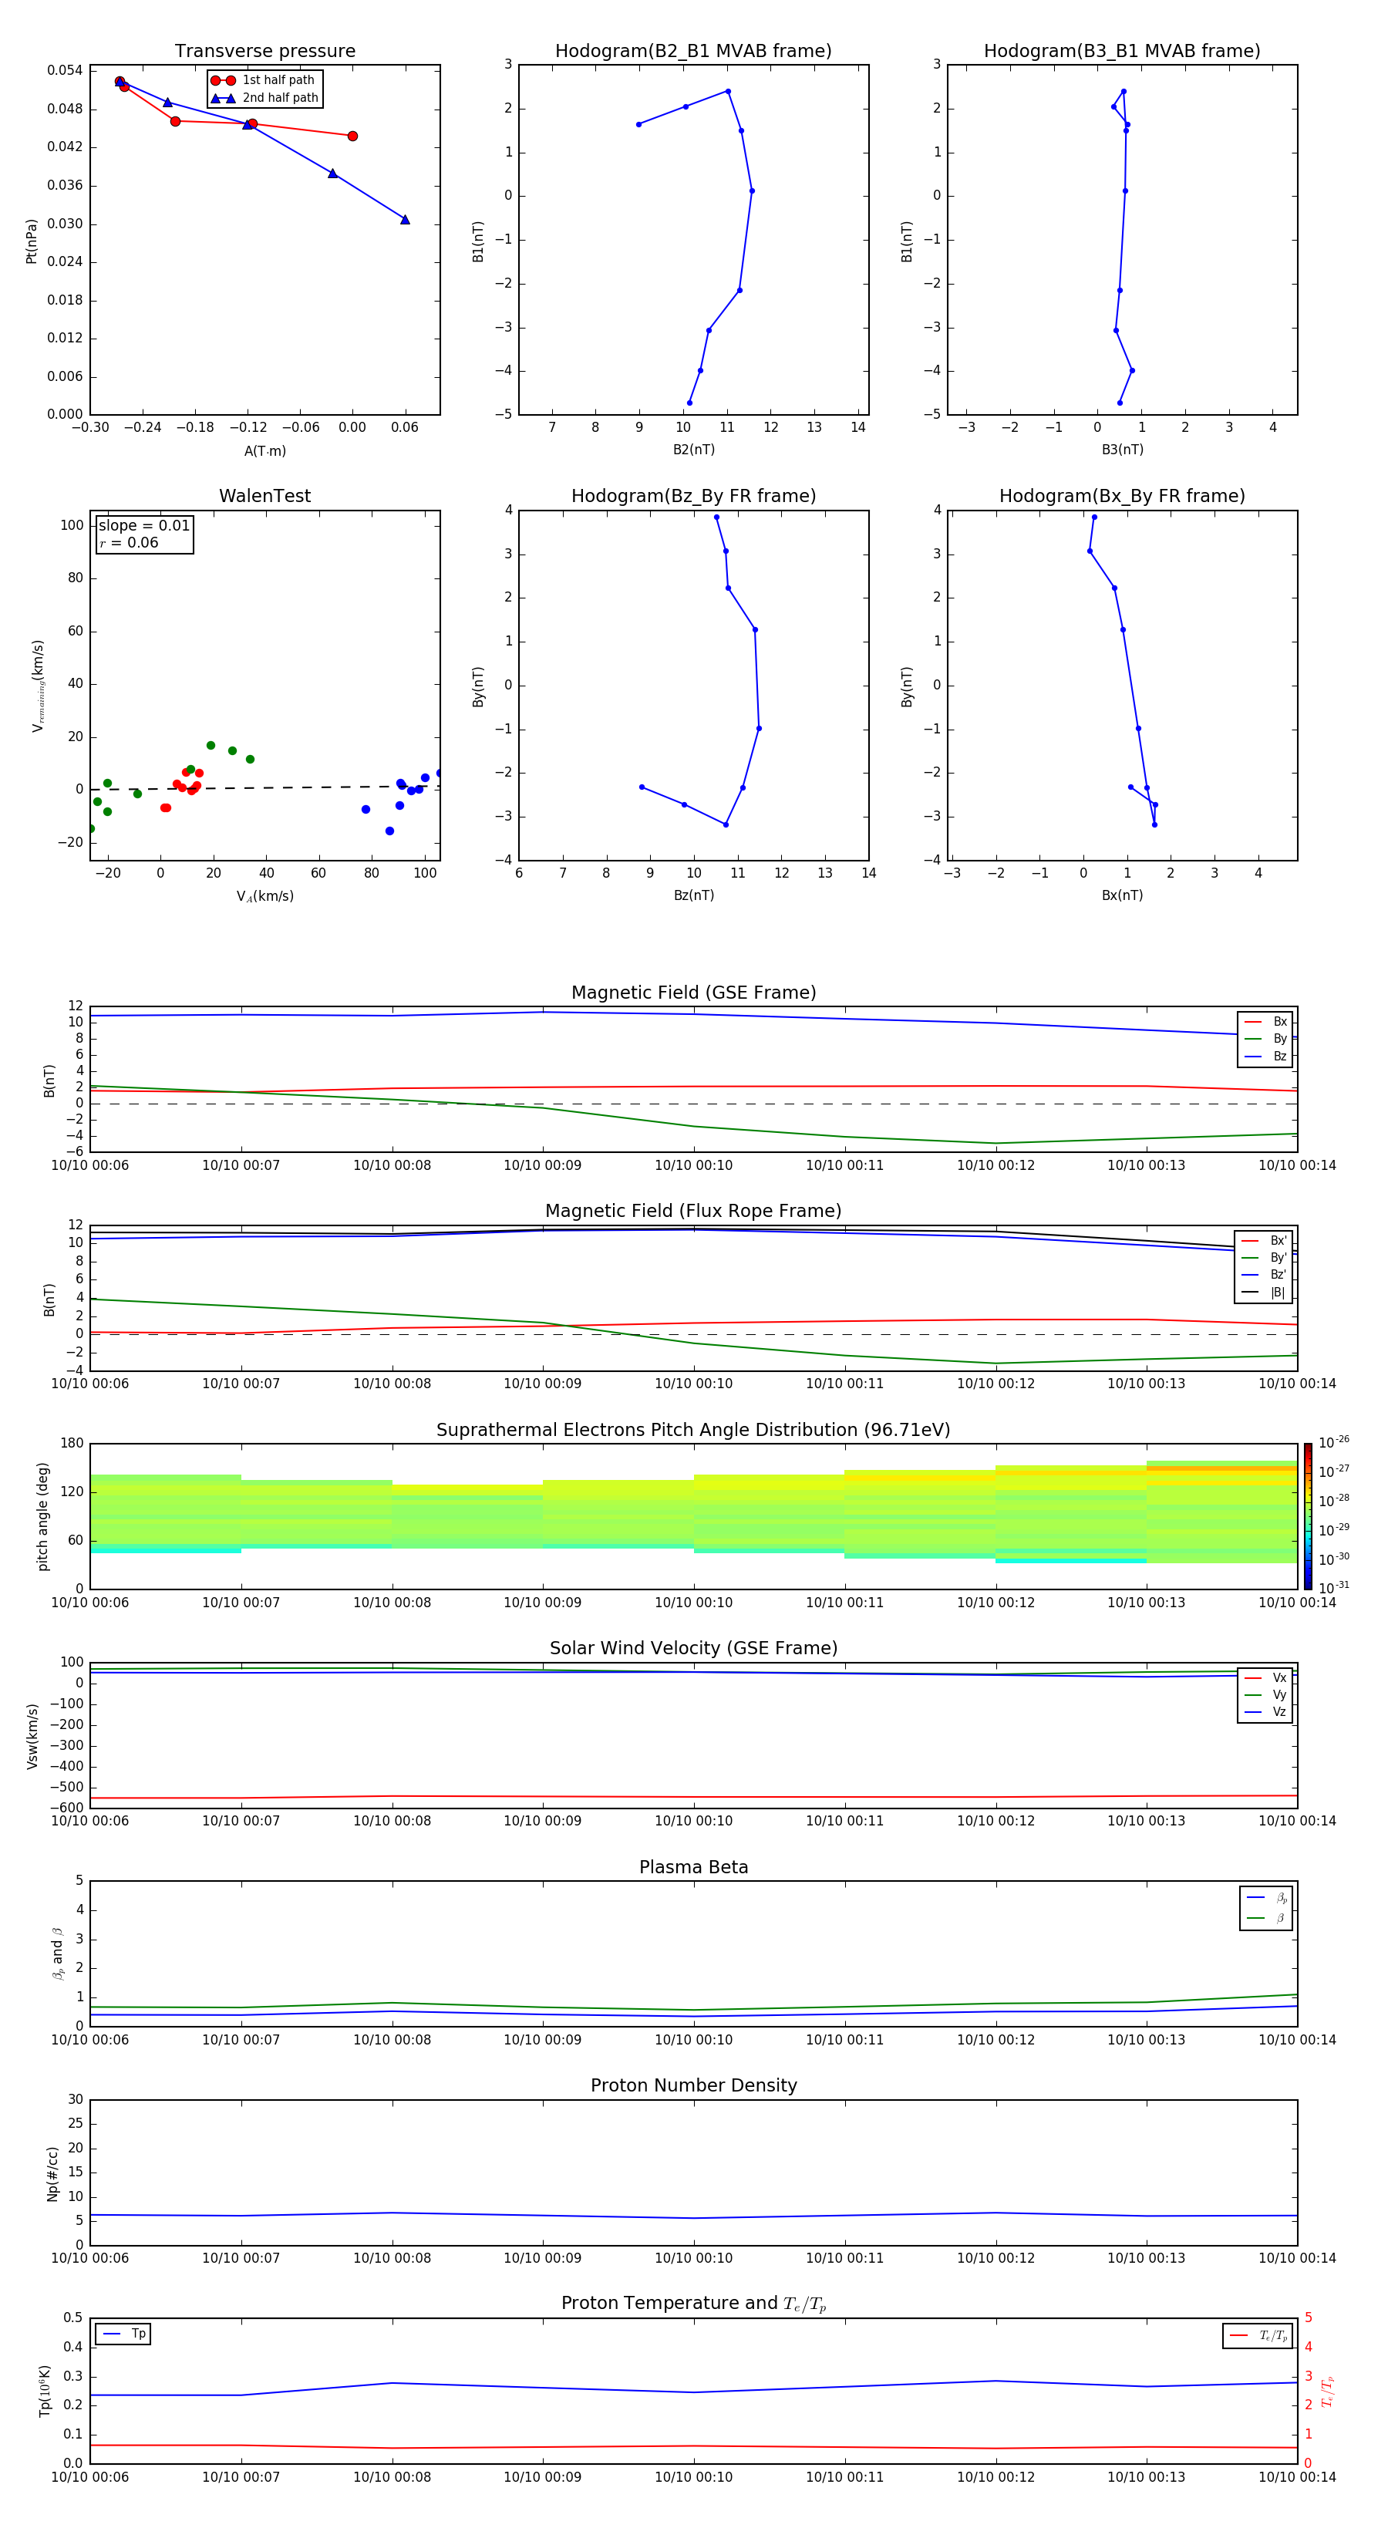Screen dimensions: 1388x2545
Task: Click the dashed regression line in WalenTest
Action: point(264,787)
